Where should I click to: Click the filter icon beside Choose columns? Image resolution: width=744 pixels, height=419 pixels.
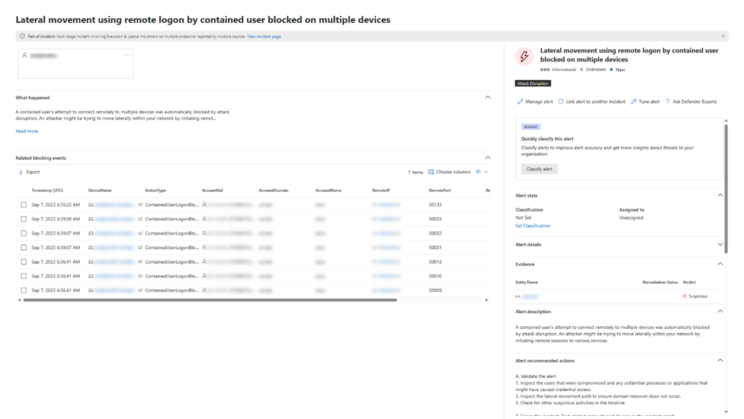478,172
